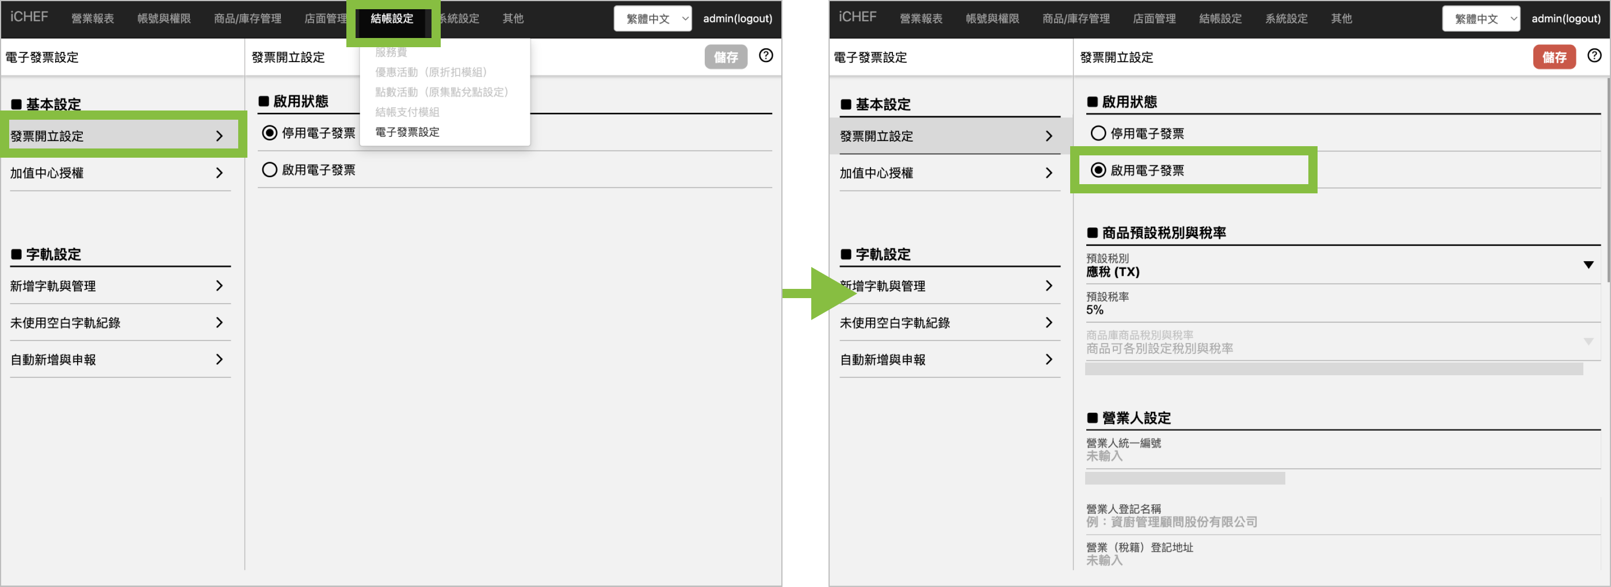Choose 電子發票設定 from the open dropdown menu
Viewport: 1611px width, 587px height.
coord(407,132)
